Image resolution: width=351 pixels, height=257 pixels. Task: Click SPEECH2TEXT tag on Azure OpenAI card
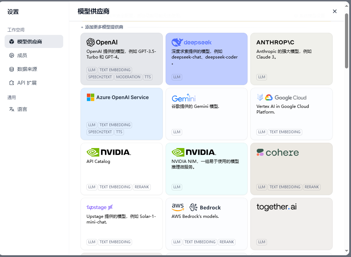100,132
